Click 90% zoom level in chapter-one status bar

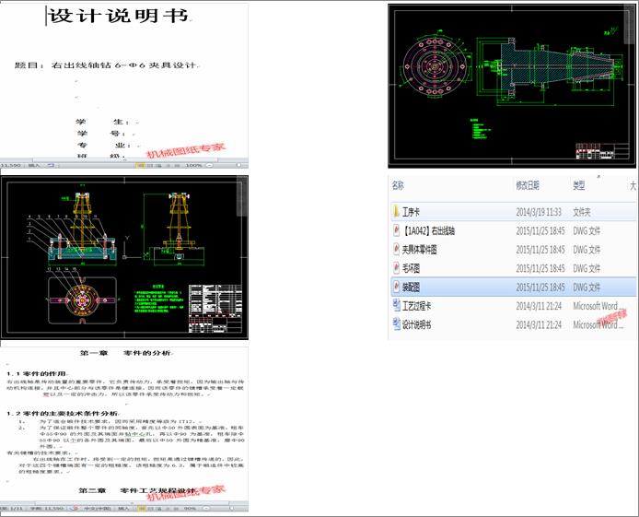click(190, 509)
